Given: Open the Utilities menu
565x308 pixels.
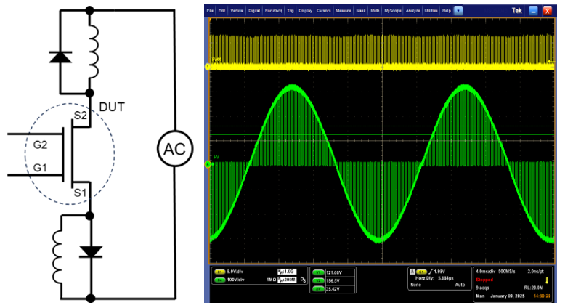Looking at the screenshot, I should (x=431, y=11).
